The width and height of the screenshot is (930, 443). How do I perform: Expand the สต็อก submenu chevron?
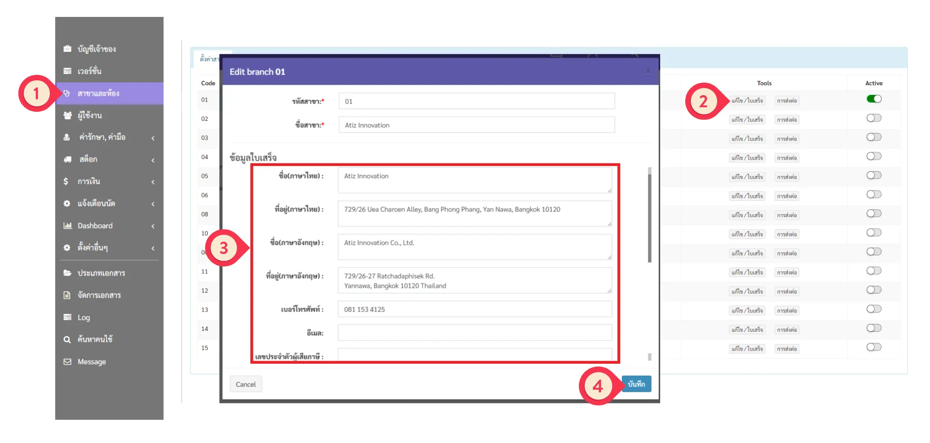pos(153,160)
